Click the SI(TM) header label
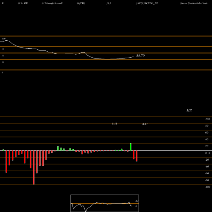 81,3
